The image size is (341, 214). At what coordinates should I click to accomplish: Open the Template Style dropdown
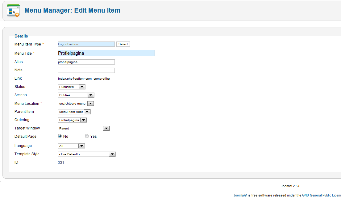tap(86, 154)
